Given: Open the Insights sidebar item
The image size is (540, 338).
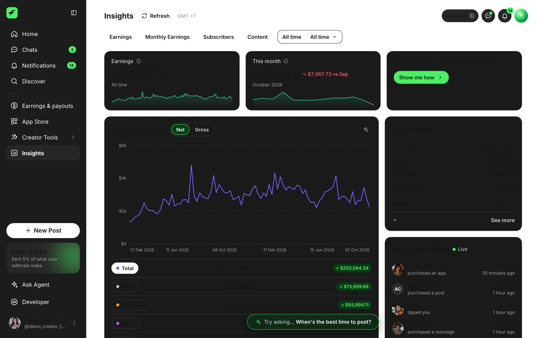Looking at the screenshot, I should point(43,153).
